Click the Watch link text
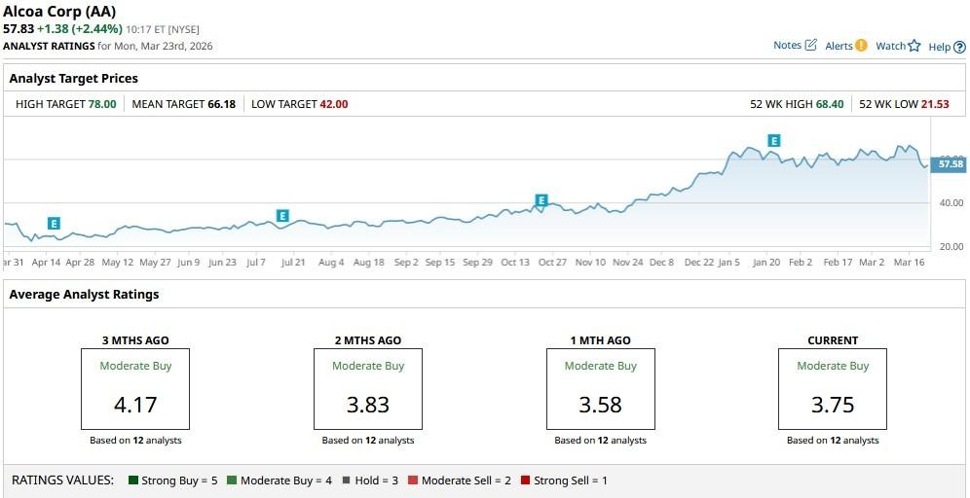 891,46
